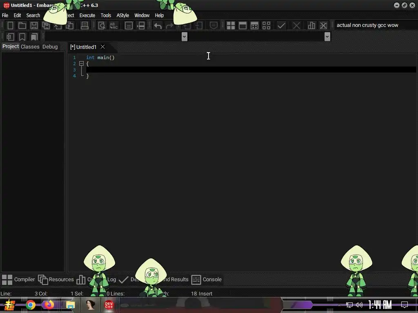Open the Search menu
418x313 pixels.
33,15
